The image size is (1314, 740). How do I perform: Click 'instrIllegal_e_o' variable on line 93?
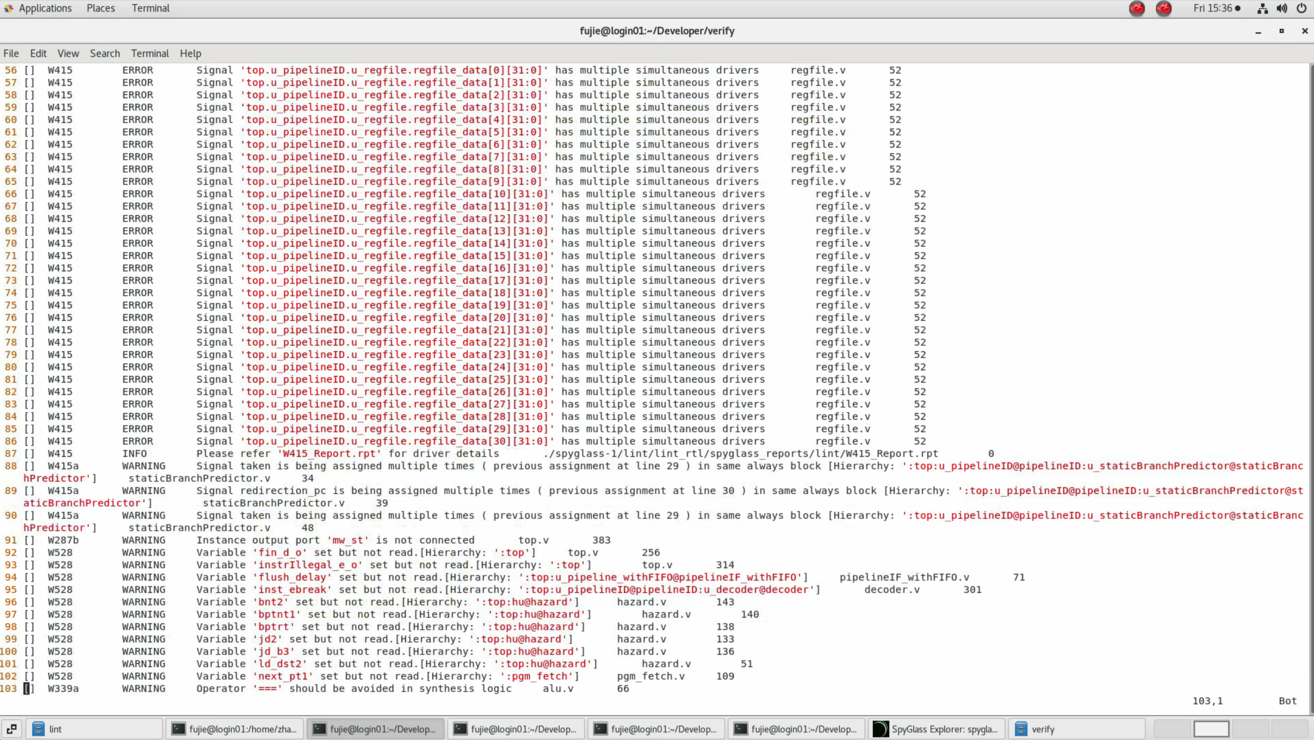click(308, 565)
